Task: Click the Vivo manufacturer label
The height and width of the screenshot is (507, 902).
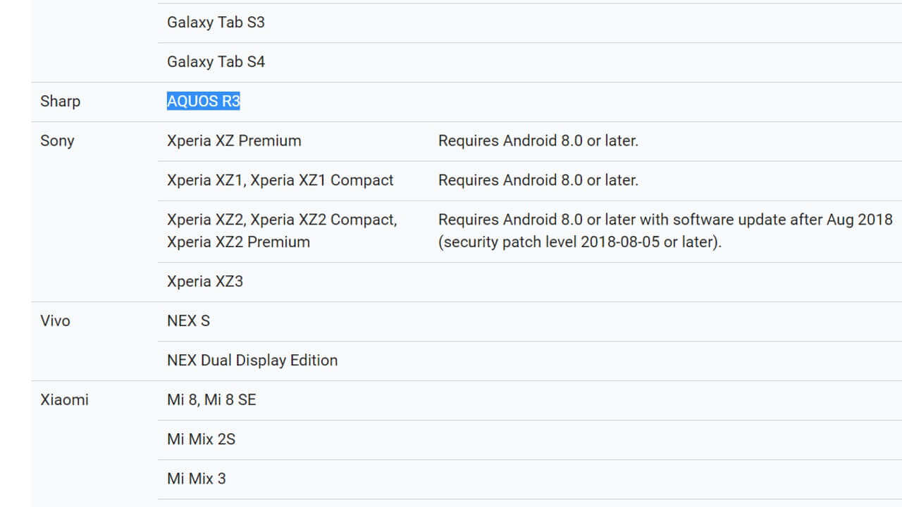Action: coord(56,321)
